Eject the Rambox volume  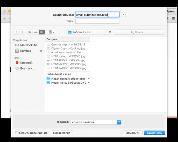[x=41, y=51]
